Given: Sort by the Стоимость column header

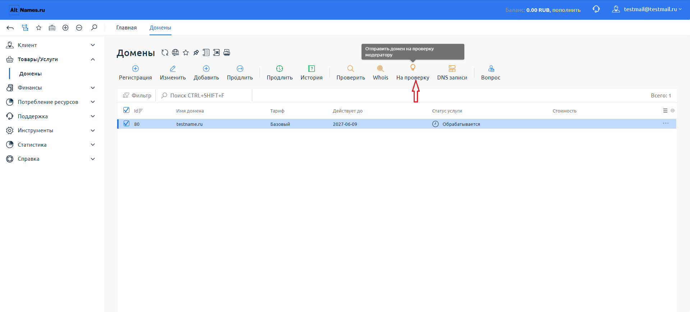Looking at the screenshot, I should [565, 111].
